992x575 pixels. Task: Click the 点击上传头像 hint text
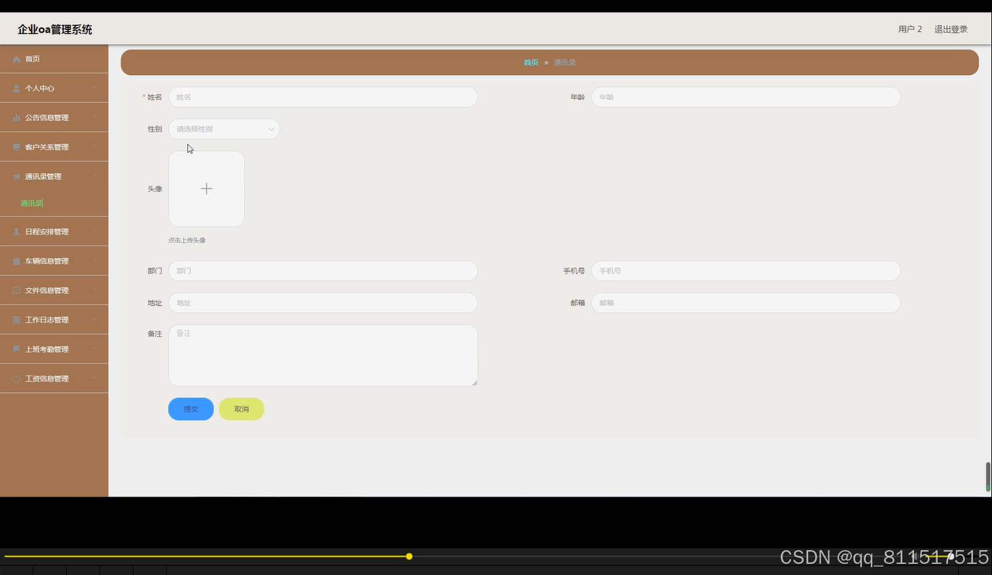(x=187, y=240)
